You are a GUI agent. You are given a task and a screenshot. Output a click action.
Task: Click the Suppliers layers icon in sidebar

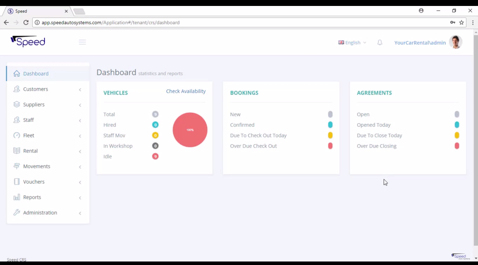point(16,104)
